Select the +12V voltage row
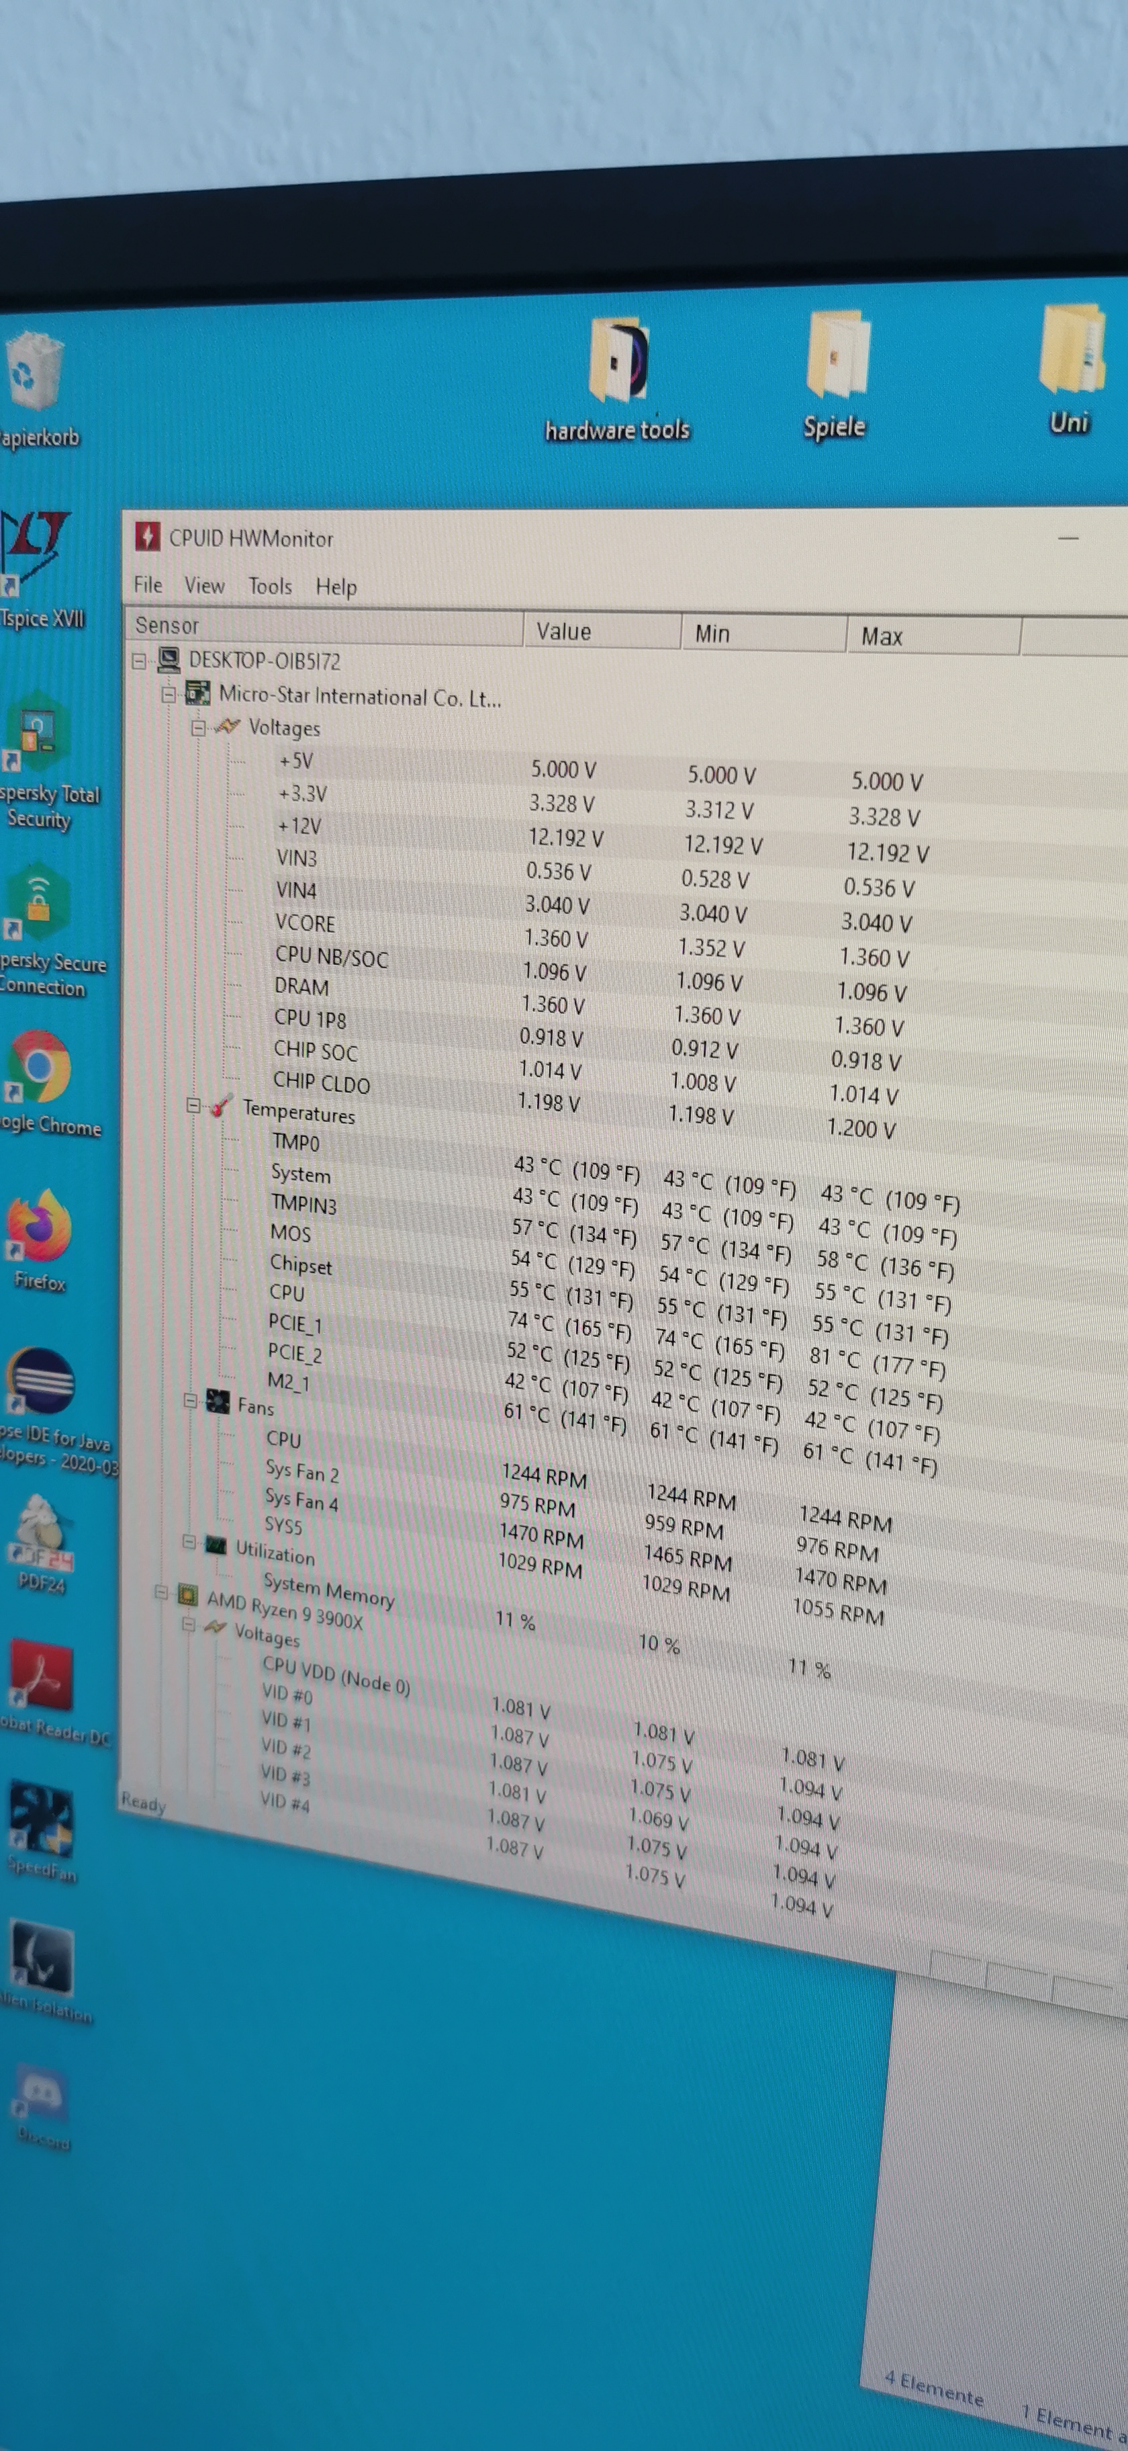Viewport: 1128px width, 2451px height. [x=602, y=838]
